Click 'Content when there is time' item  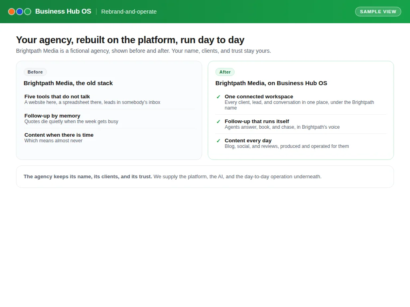coord(59,135)
